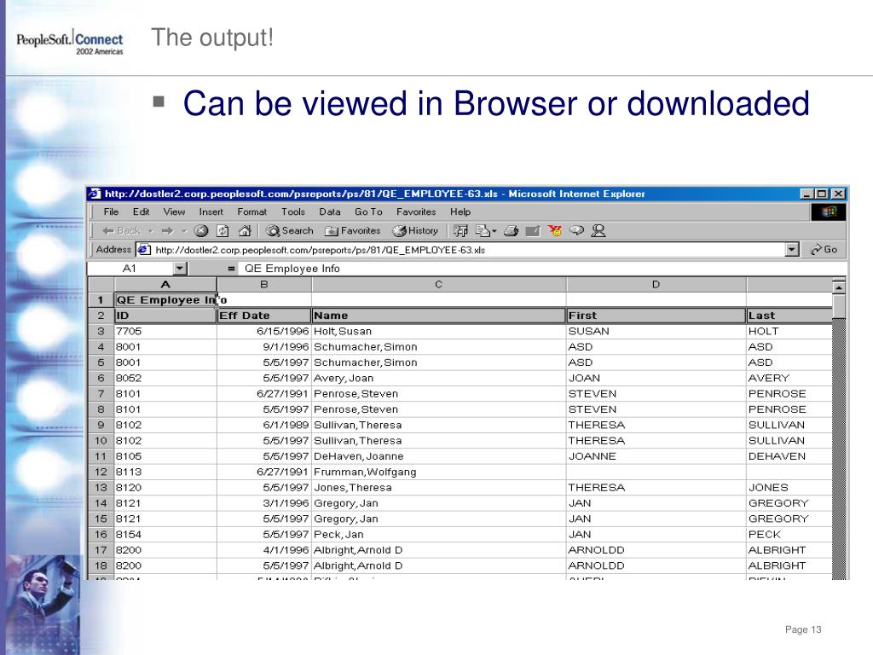Stop loading with the Stop icon
Screen dimensions: 873x655
click(201, 230)
